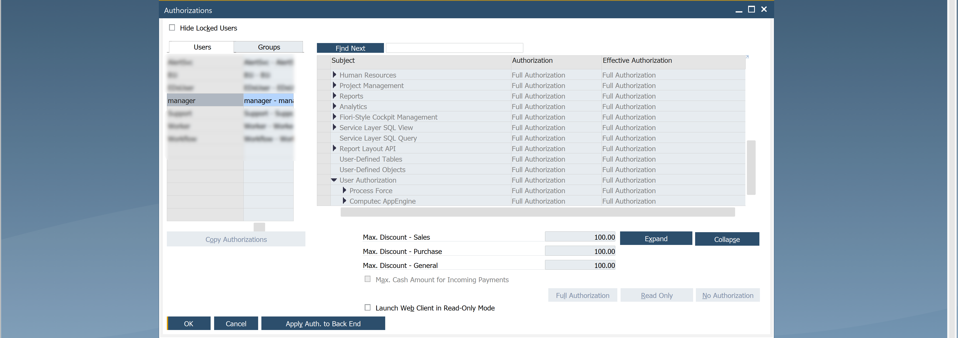Screen dimensions: 958x338
Task: Click the Find Next button
Action: click(350, 48)
